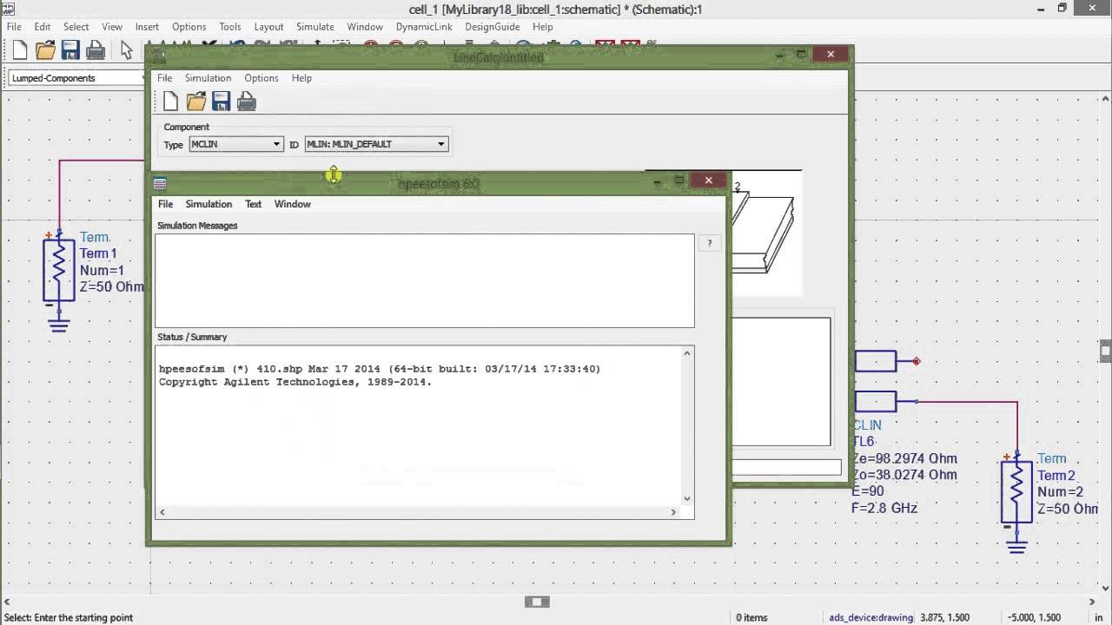1112x625 pixels.
Task: Click '3.875, 1.500' coordinates in status bar
Action: coord(943,617)
